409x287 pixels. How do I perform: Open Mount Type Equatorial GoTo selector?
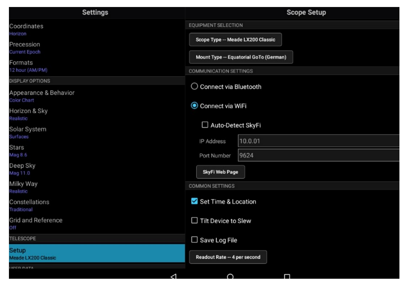[x=241, y=57]
